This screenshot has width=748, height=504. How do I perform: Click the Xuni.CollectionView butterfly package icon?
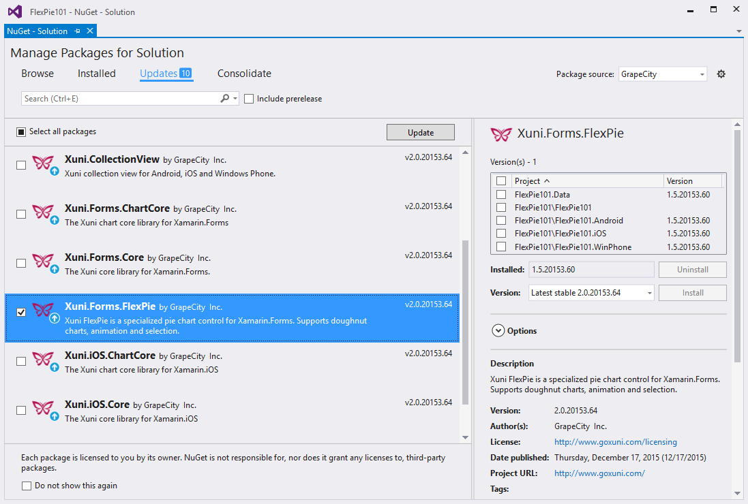click(42, 163)
